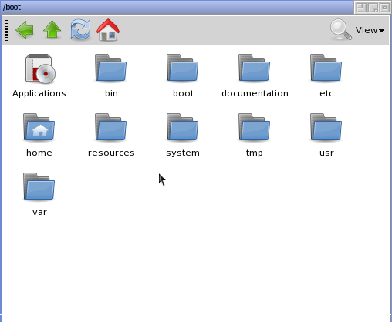Select the resources folder icon
The width and height of the screenshot is (392, 322).
pyautogui.click(x=111, y=127)
